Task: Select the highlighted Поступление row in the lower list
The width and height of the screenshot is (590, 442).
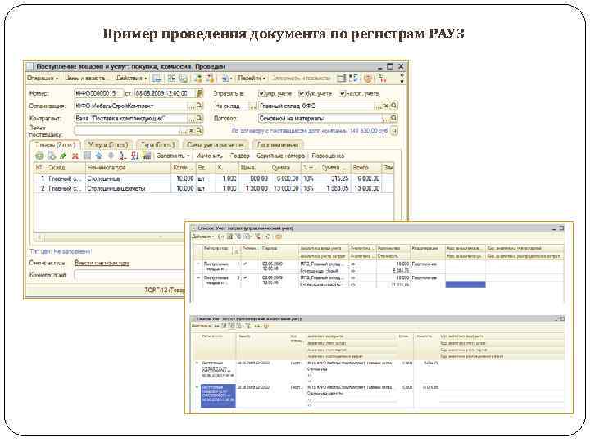Action: click(218, 395)
